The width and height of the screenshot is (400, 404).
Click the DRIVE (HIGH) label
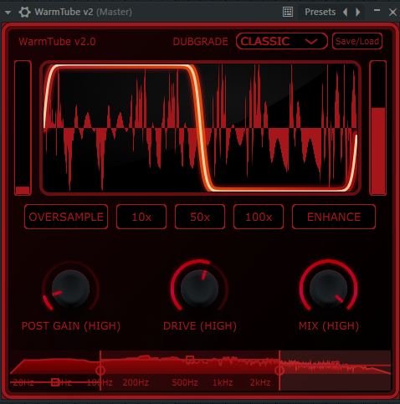tap(200, 326)
